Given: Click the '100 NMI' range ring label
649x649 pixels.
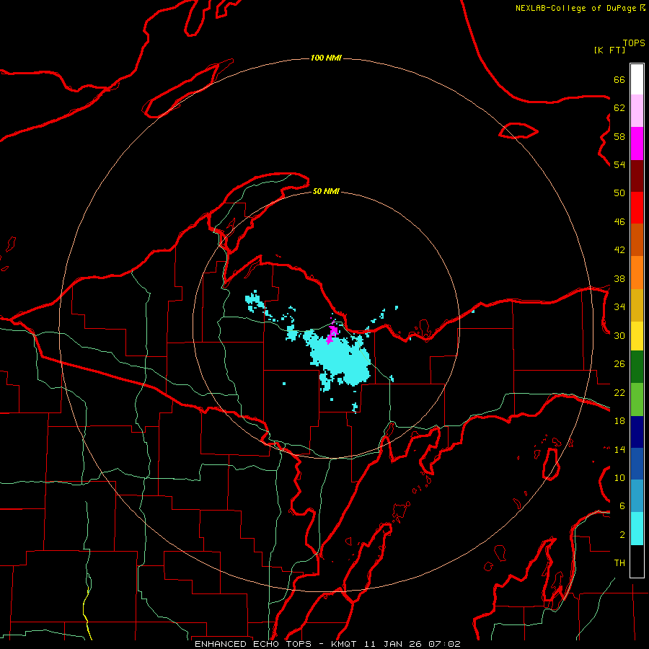Looking at the screenshot, I should [326, 58].
